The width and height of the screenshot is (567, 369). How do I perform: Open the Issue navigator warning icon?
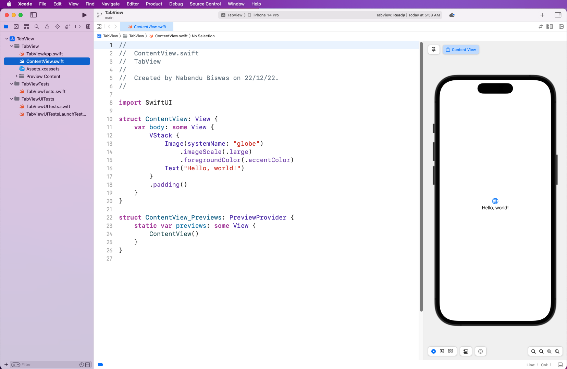tap(47, 27)
